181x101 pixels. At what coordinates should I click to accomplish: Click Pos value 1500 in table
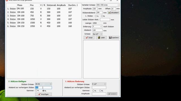[33, 23]
